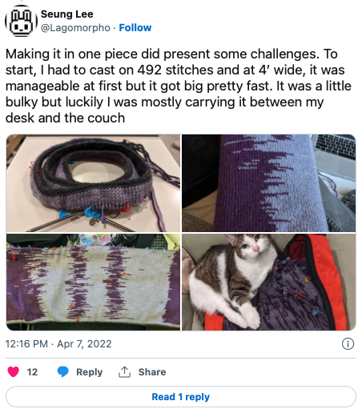This screenshot has height=413, width=362.
Task: Open the cat sitting on knitting photo
Action: (x=269, y=283)
